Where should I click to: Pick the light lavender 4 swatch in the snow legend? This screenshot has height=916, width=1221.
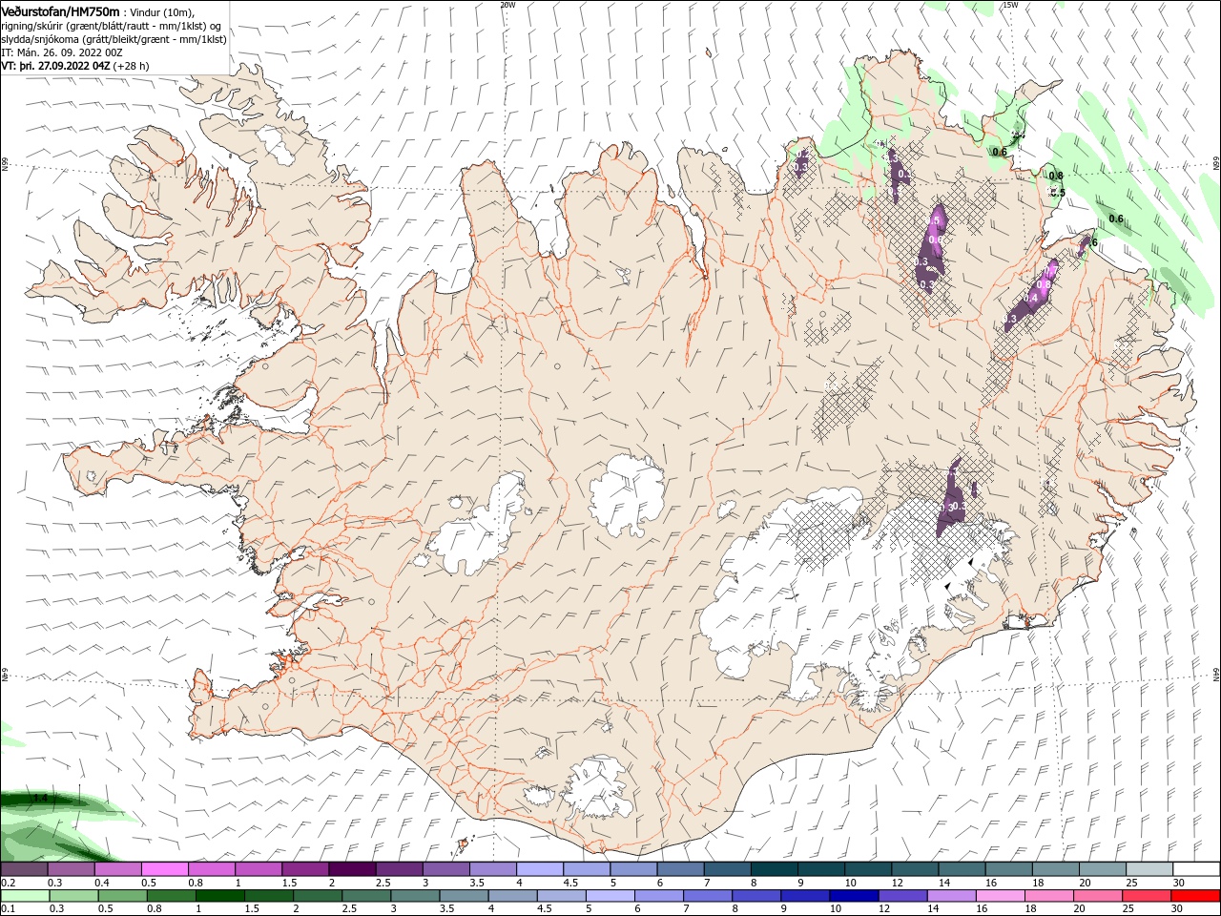[540, 869]
